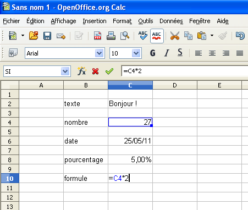
Task: Align cell contents left
Action: [x=199, y=53]
